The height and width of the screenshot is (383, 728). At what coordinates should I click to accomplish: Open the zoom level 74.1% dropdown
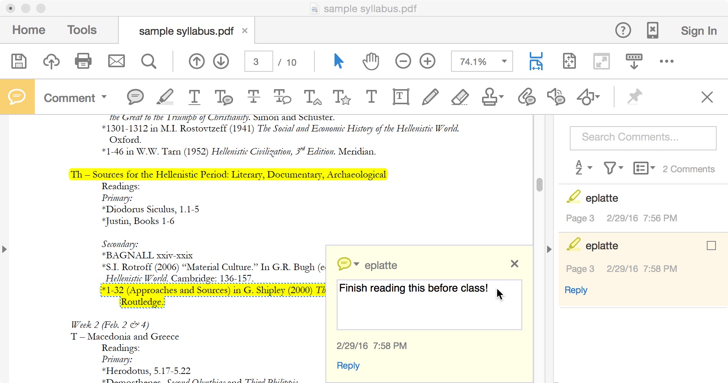(x=504, y=61)
